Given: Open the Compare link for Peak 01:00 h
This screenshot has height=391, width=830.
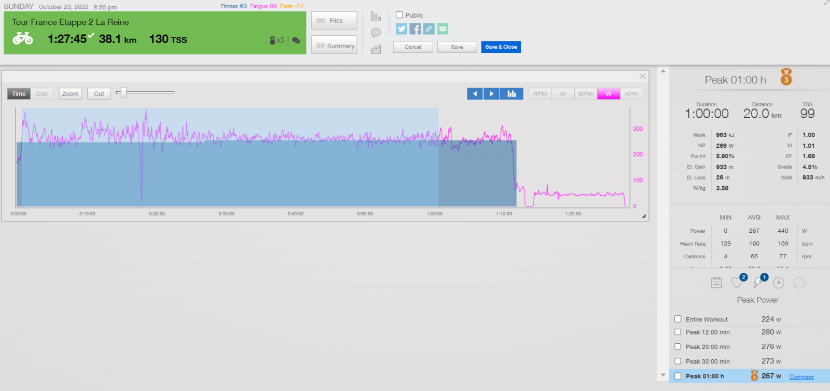Looking at the screenshot, I should (801, 377).
